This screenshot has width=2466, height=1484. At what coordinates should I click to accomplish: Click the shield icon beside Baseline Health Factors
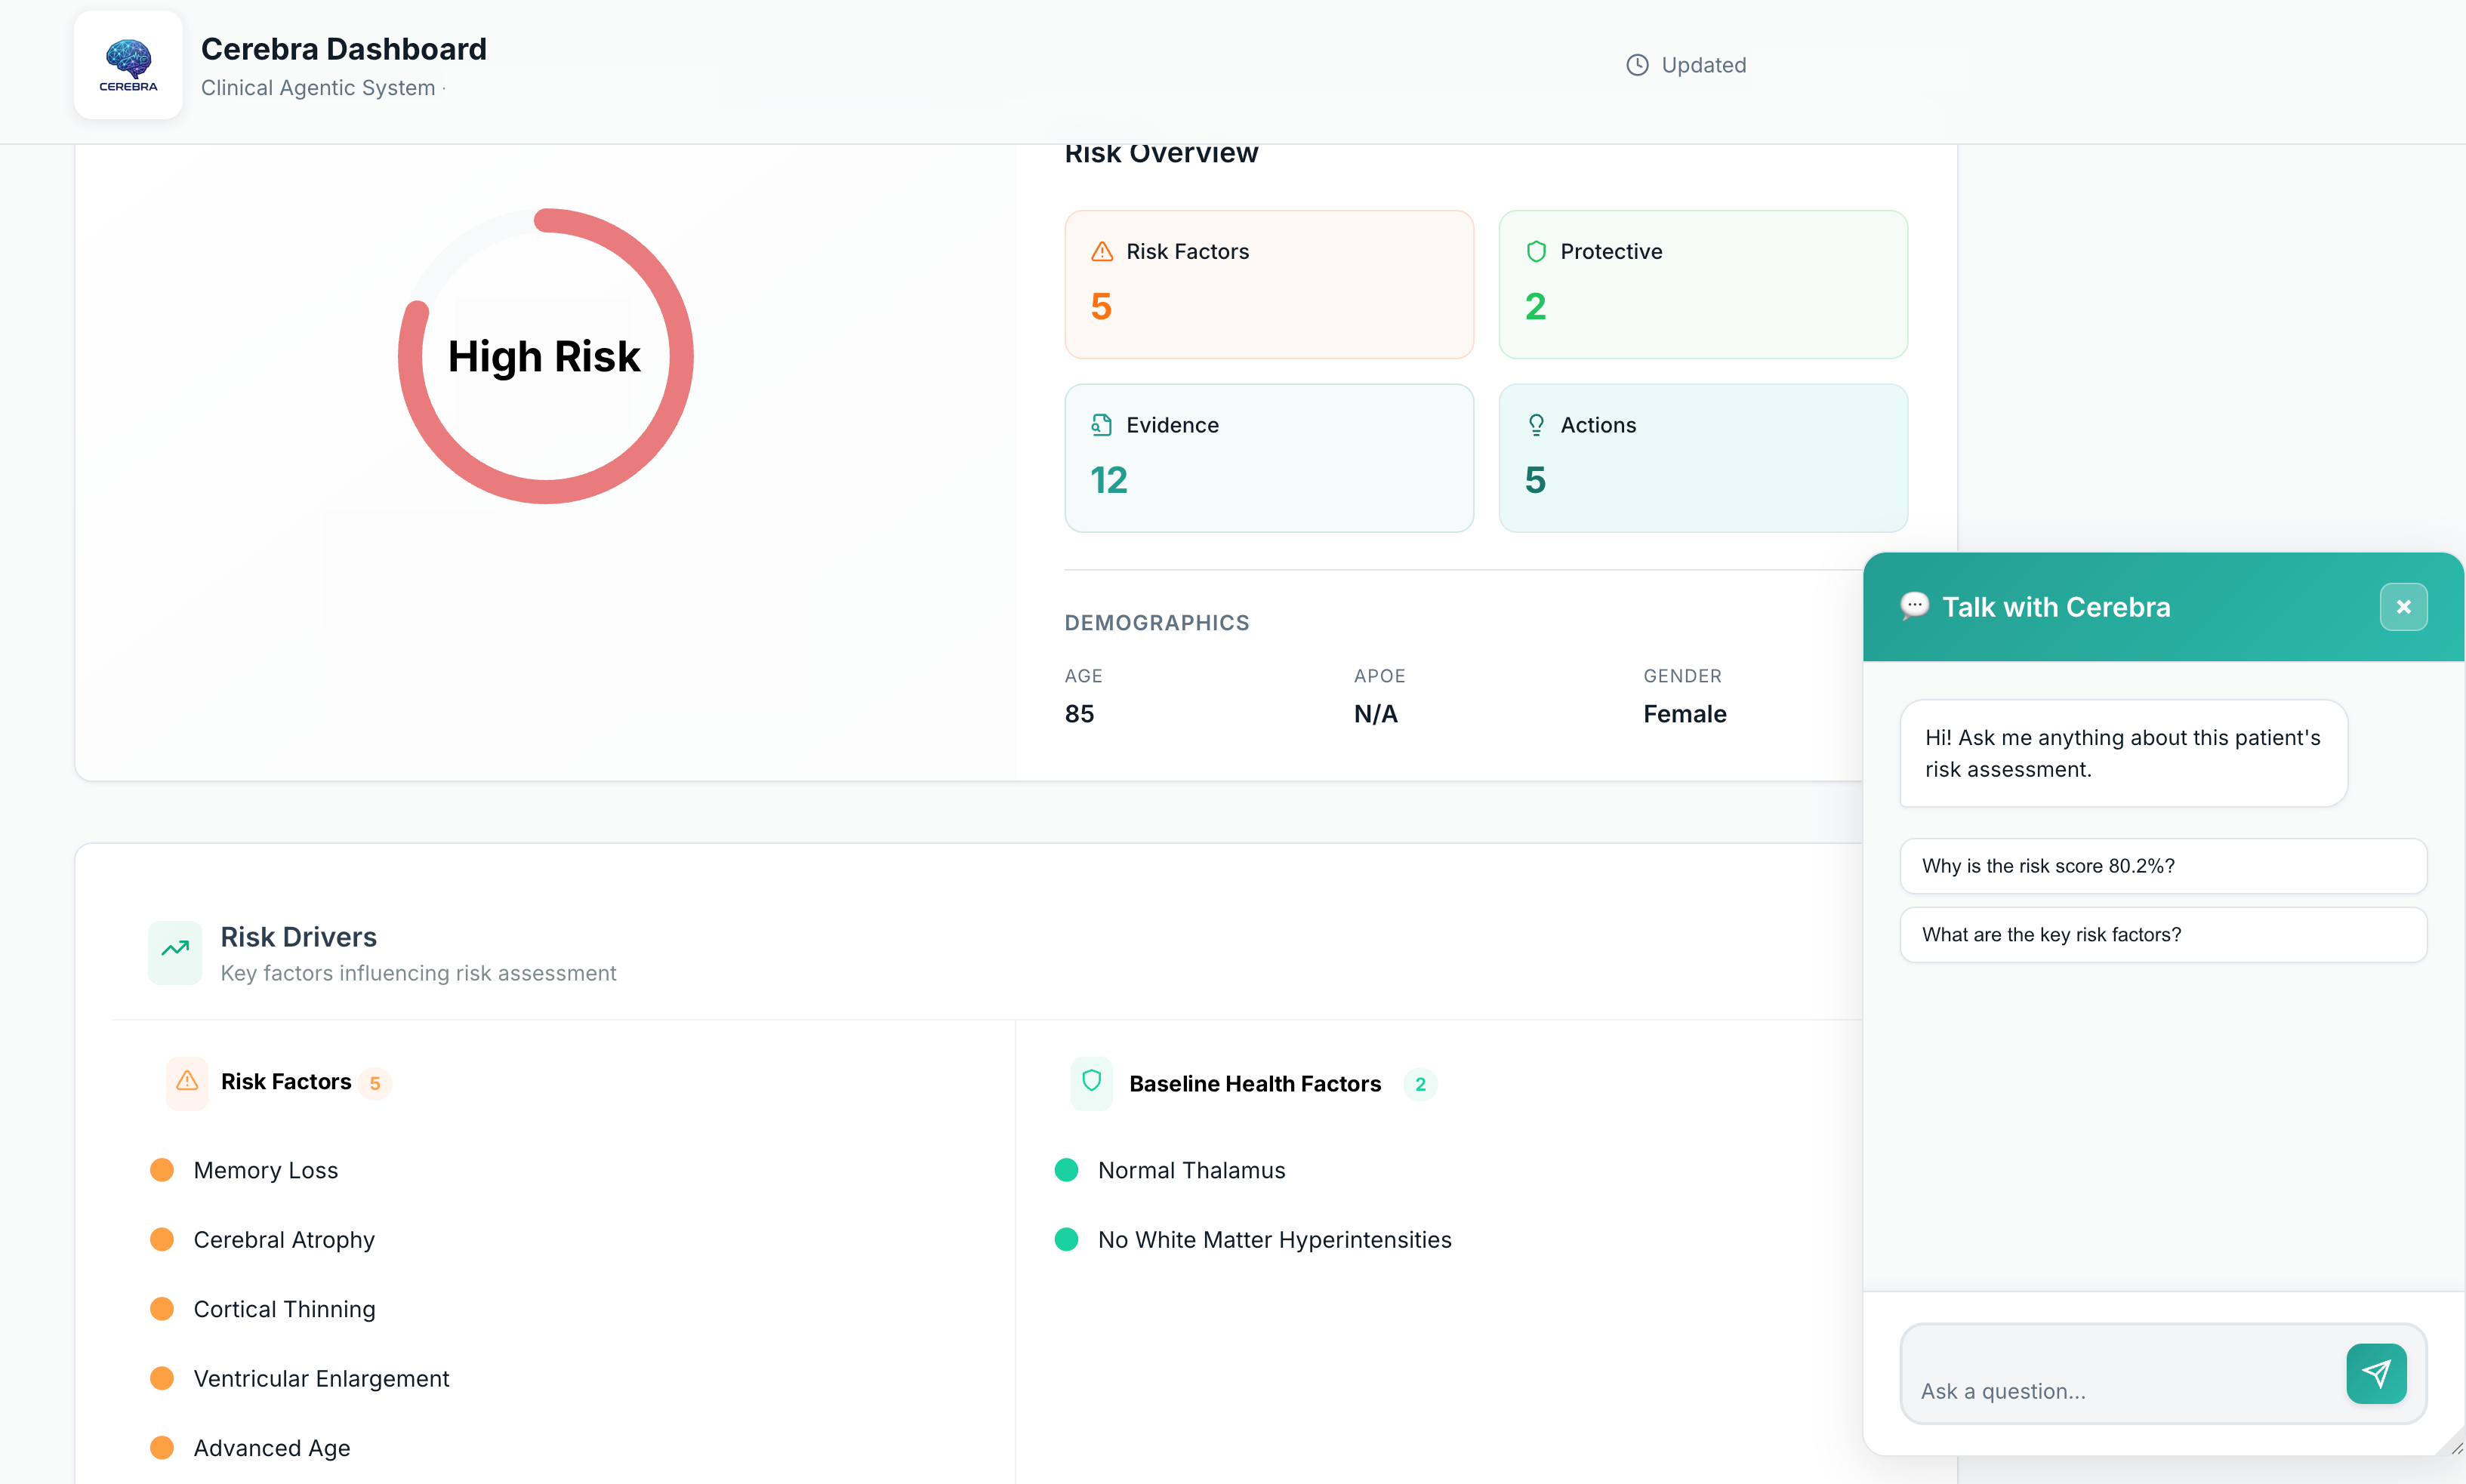click(x=1091, y=1083)
